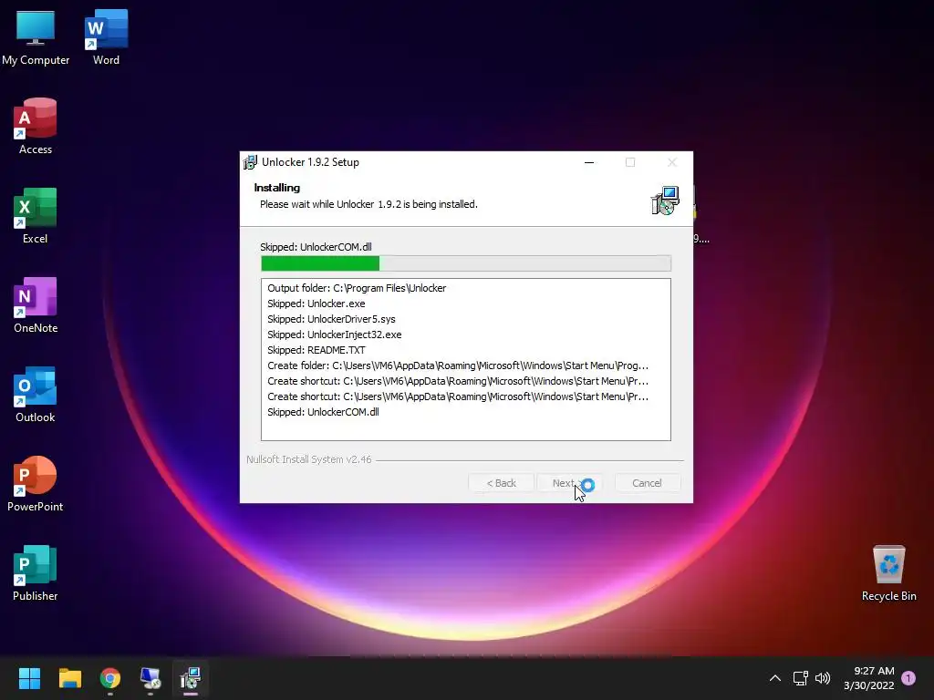Open the Publisher desktop shortcut
Screen dimensions: 934x700
coord(36,572)
